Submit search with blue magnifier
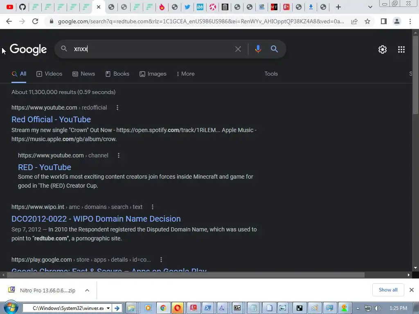The image size is (419, 314). (x=274, y=49)
